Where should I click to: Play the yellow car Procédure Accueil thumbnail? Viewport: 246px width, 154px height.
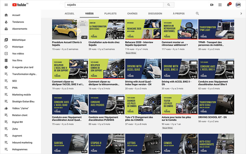pyautogui.click(x=70, y=29)
